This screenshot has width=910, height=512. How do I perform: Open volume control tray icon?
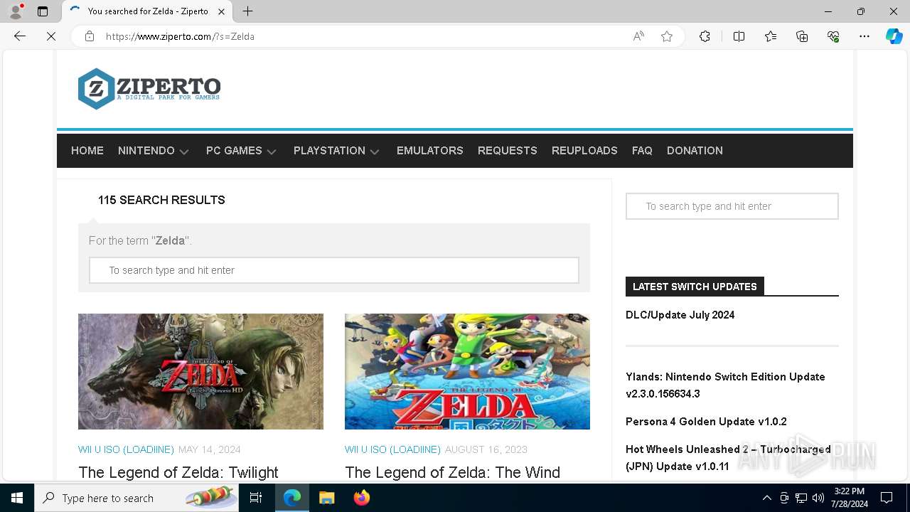(818, 498)
